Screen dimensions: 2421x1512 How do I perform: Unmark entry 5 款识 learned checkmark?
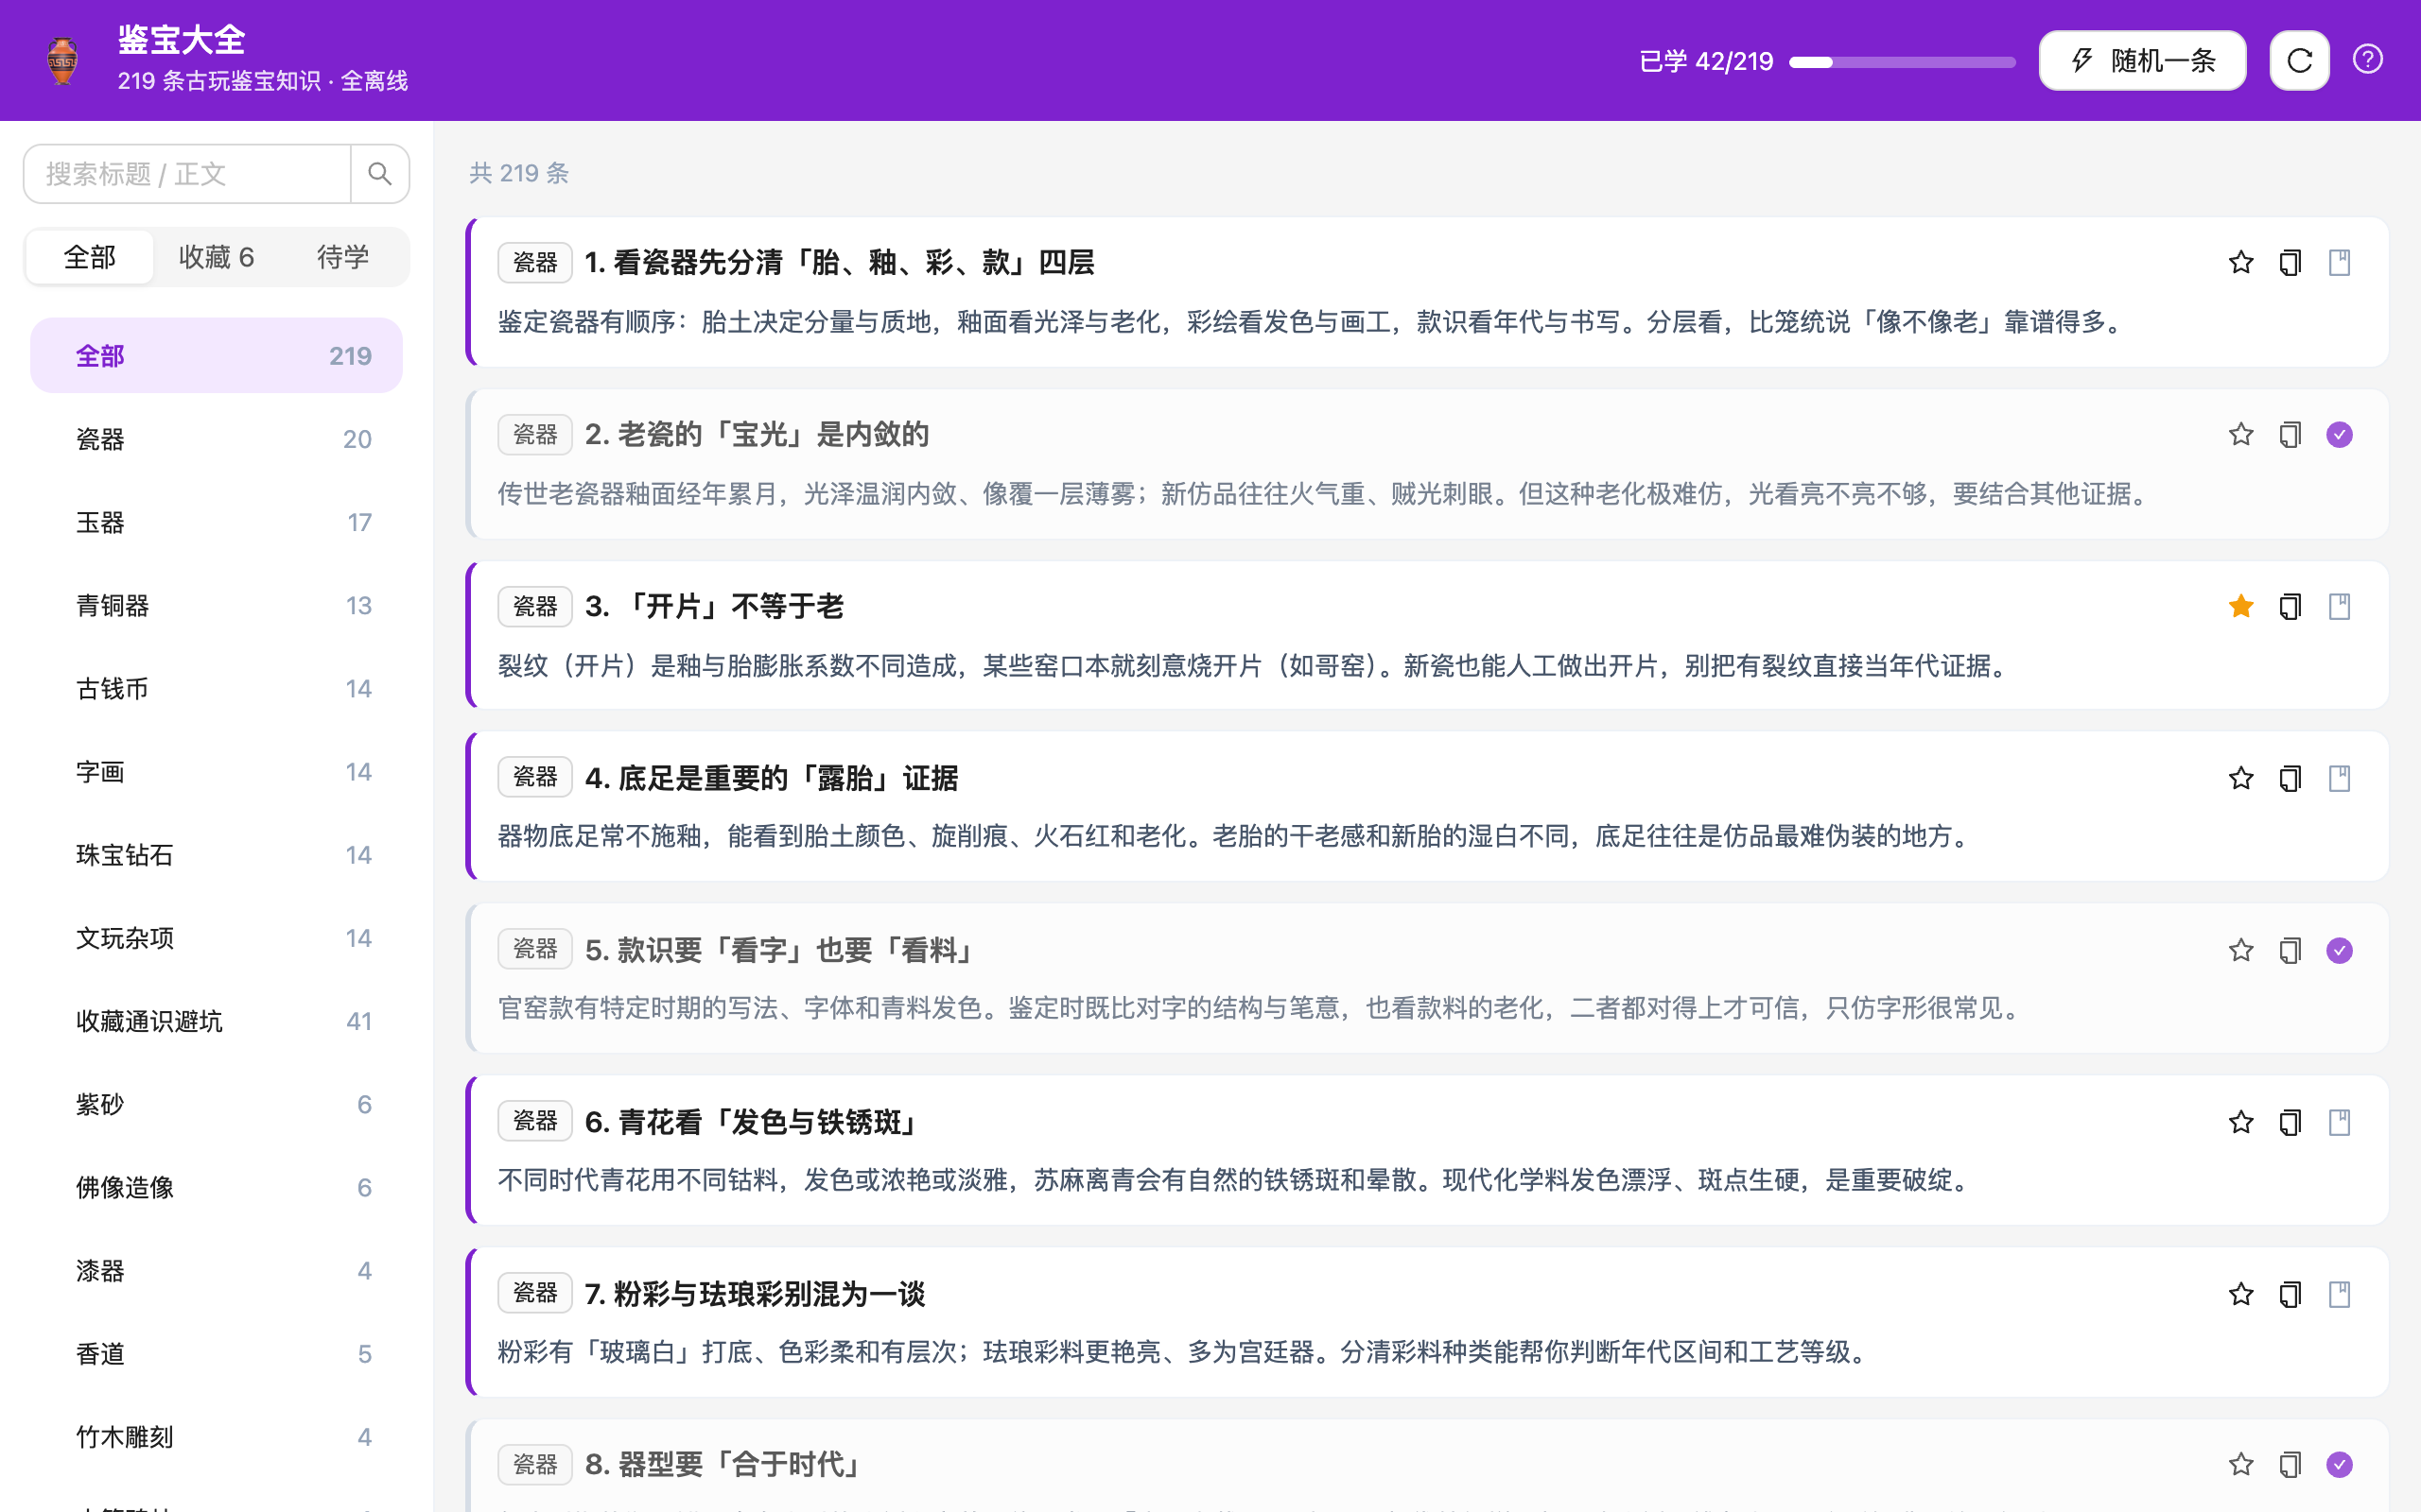(2339, 951)
